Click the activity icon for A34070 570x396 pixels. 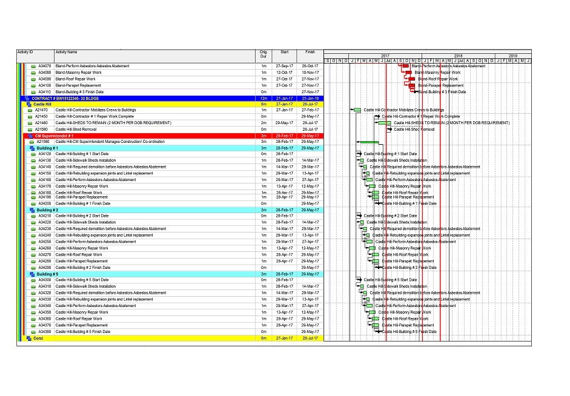(x=33, y=66)
